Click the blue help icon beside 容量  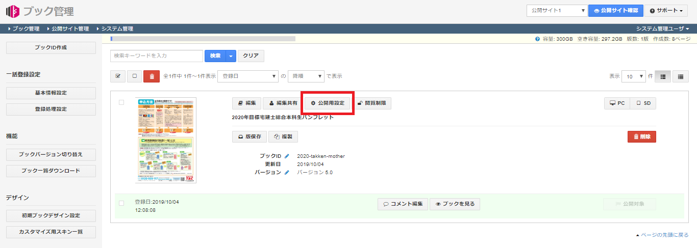pos(537,39)
